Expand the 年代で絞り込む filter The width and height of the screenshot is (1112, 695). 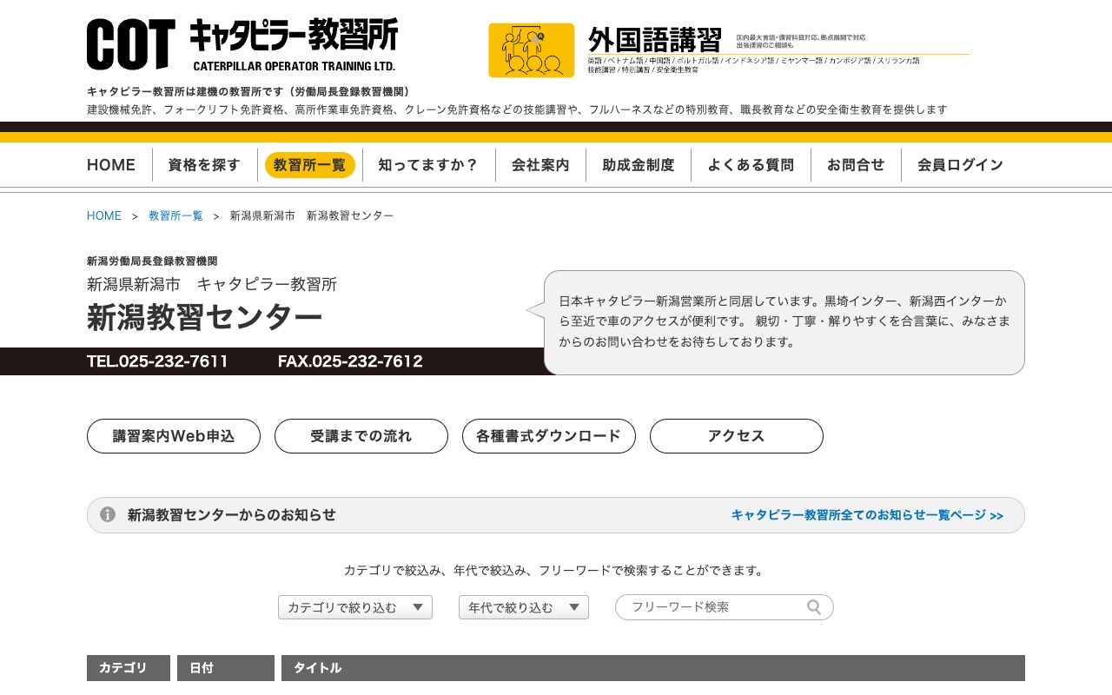coord(523,607)
